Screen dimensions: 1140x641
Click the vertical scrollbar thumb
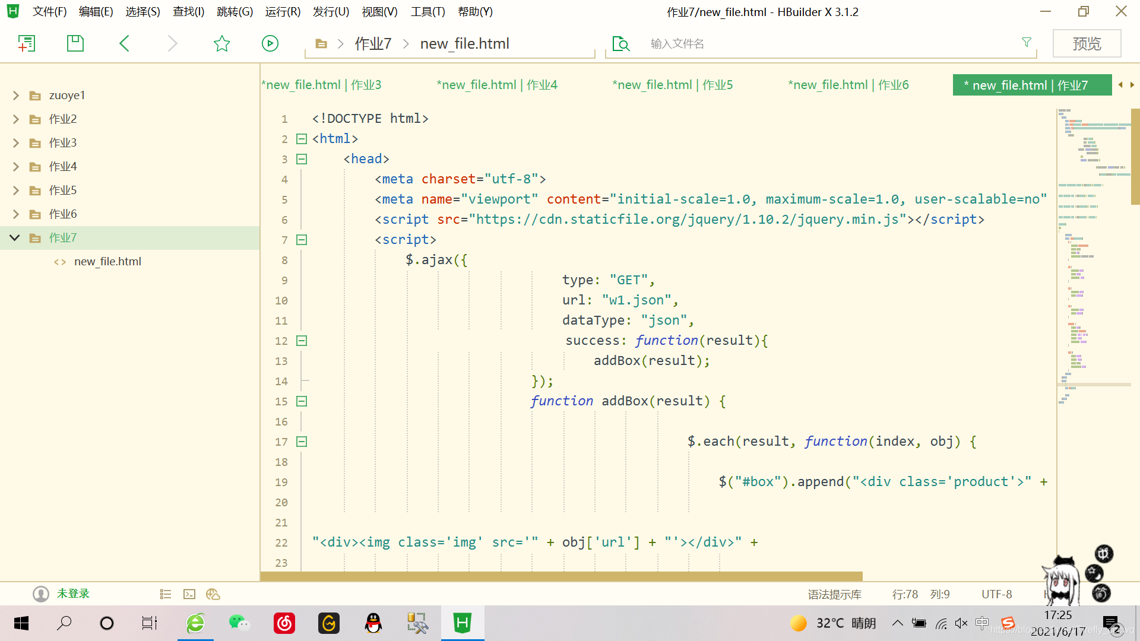[1135, 157]
